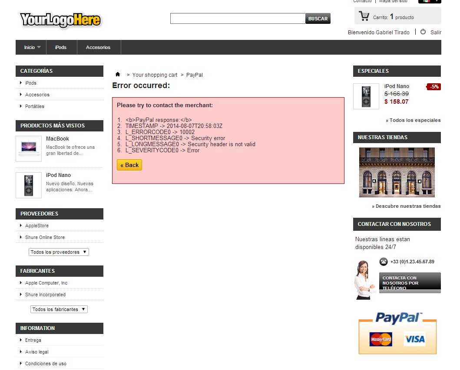
Task: Click Todos los especiales link
Action: 413,120
